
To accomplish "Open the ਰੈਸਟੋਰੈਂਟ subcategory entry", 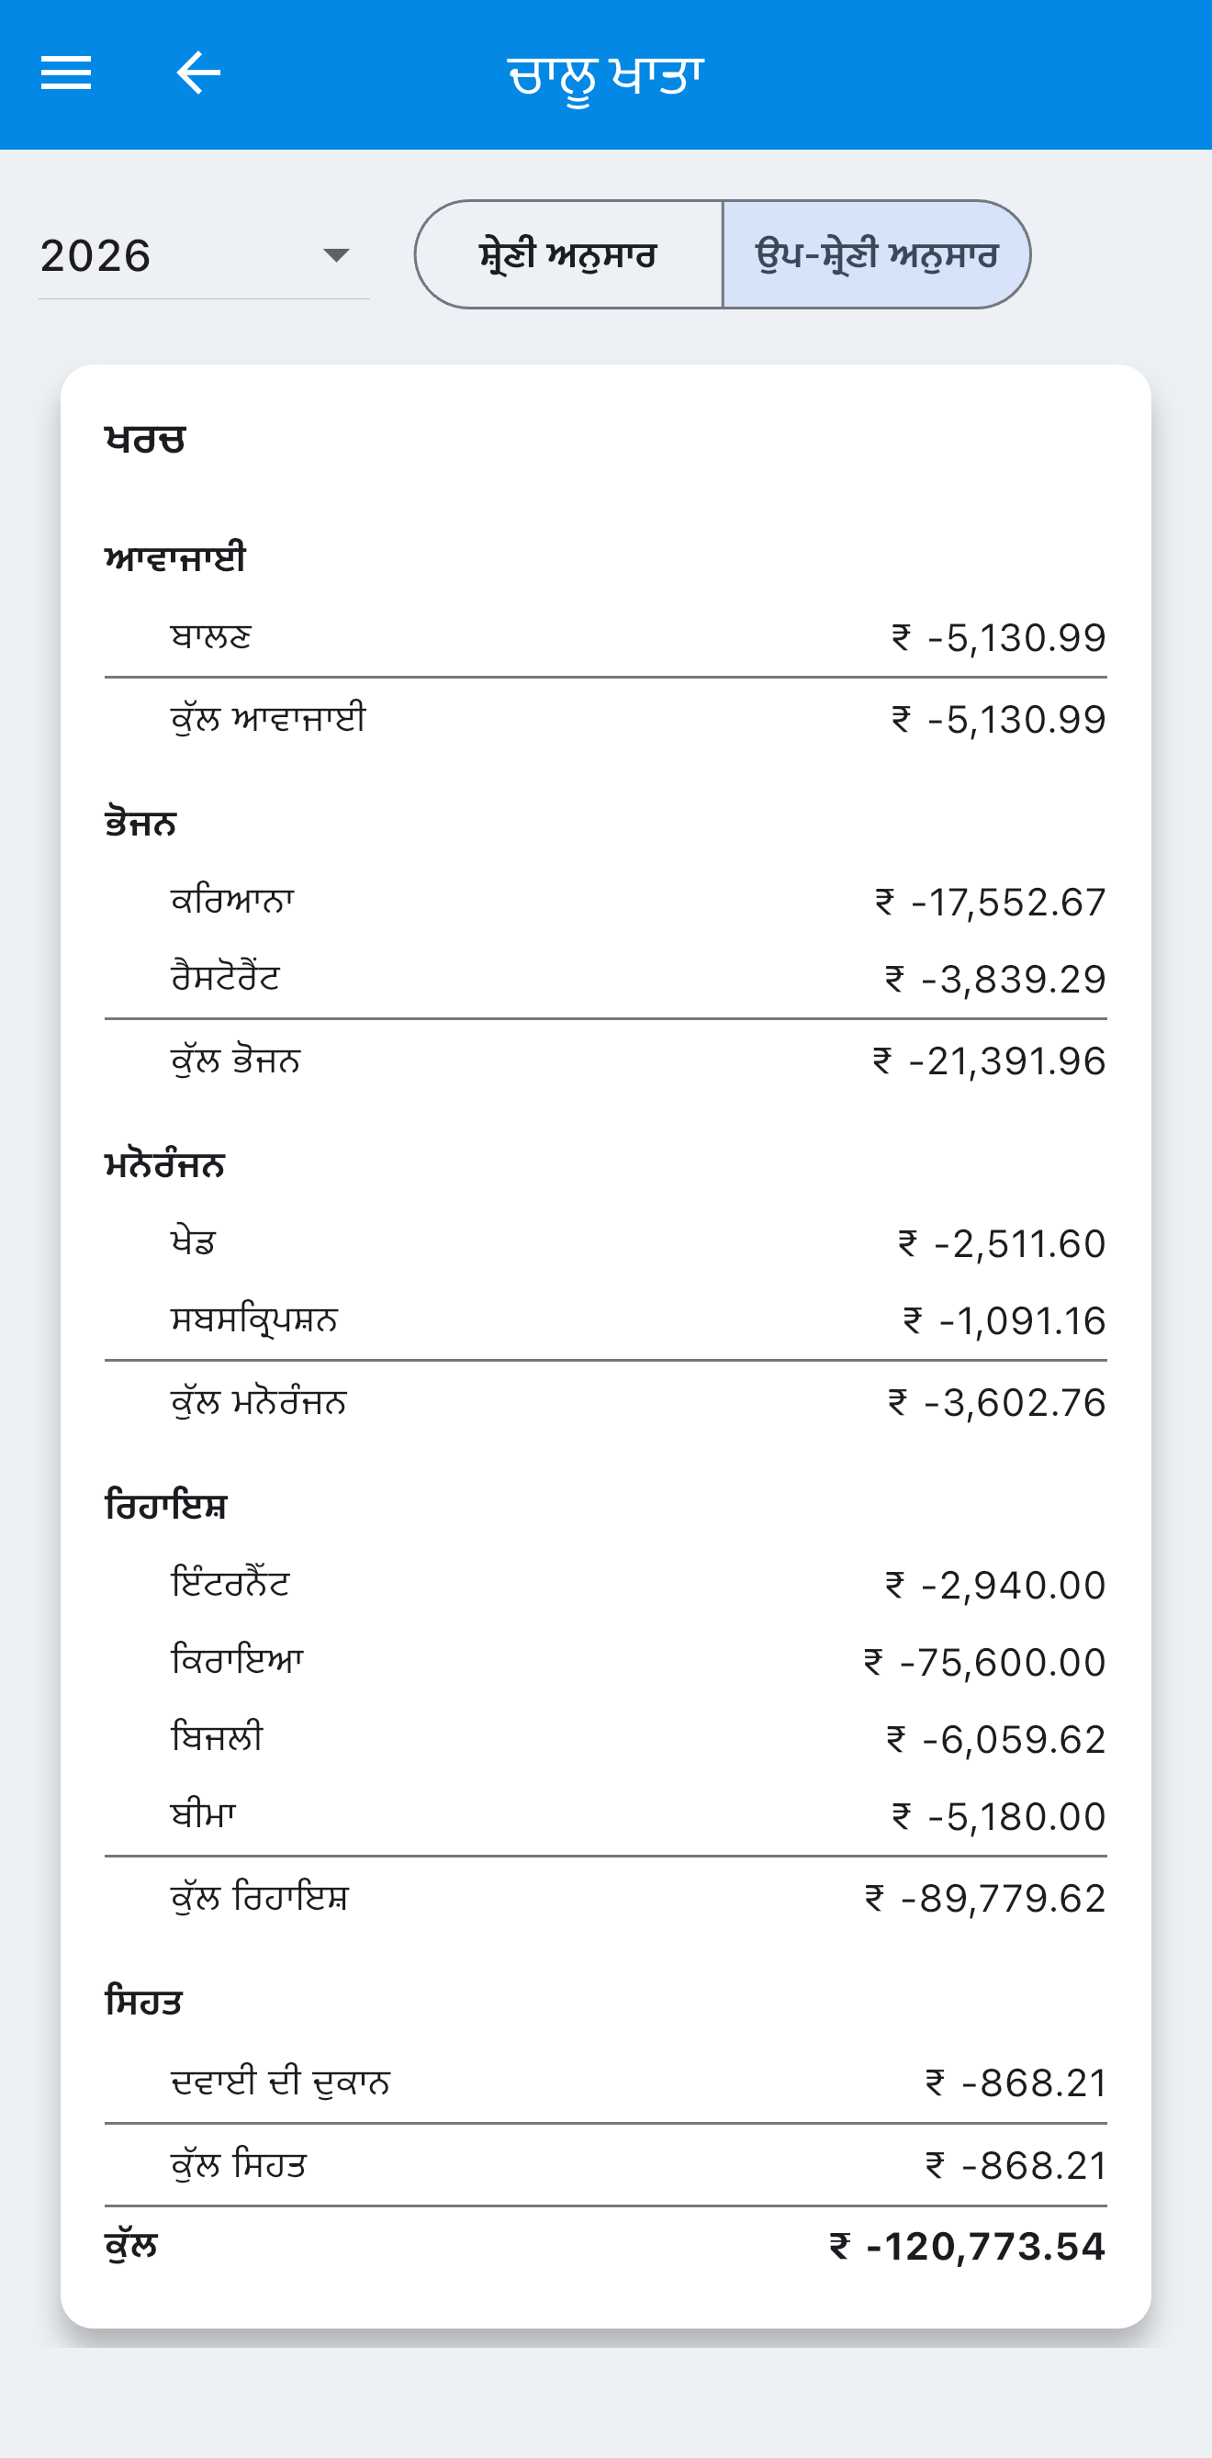I will click(606, 979).
